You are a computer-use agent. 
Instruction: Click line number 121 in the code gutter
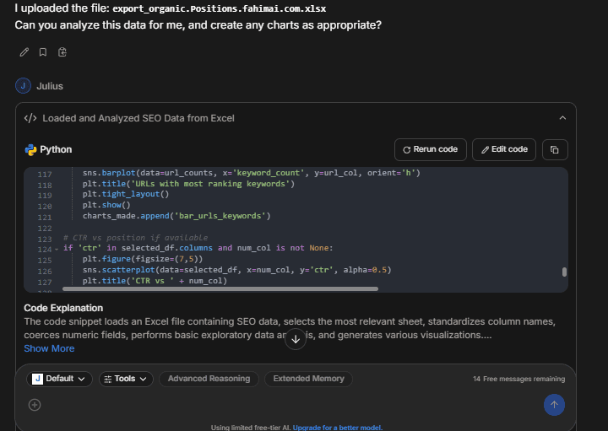[45, 217]
